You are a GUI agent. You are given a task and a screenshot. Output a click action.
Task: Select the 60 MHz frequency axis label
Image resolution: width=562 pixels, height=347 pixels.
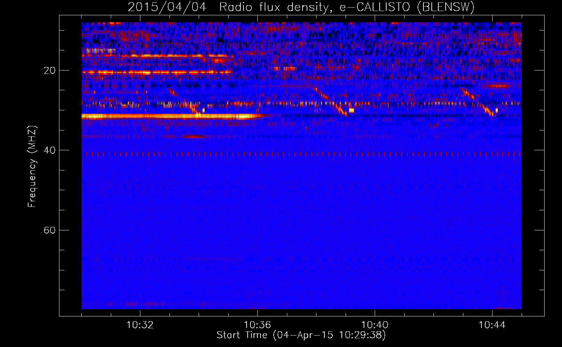(50, 230)
